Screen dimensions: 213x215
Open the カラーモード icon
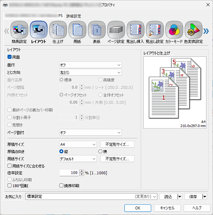[x=174, y=30]
